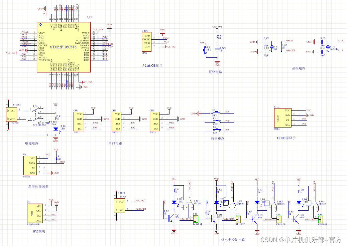Click the S_K1 KEY reset pushbutton symbol
The image size is (347, 246).
[205, 50]
